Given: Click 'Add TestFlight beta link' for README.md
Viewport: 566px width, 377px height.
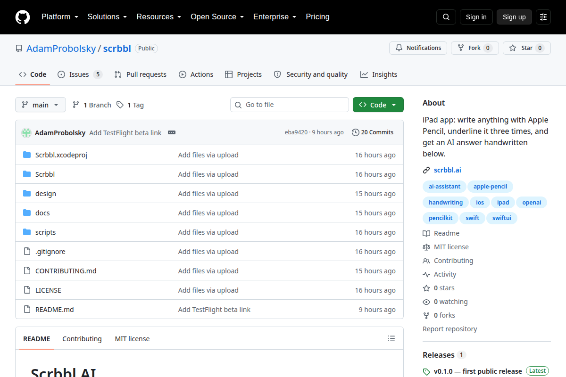Looking at the screenshot, I should click(x=214, y=310).
